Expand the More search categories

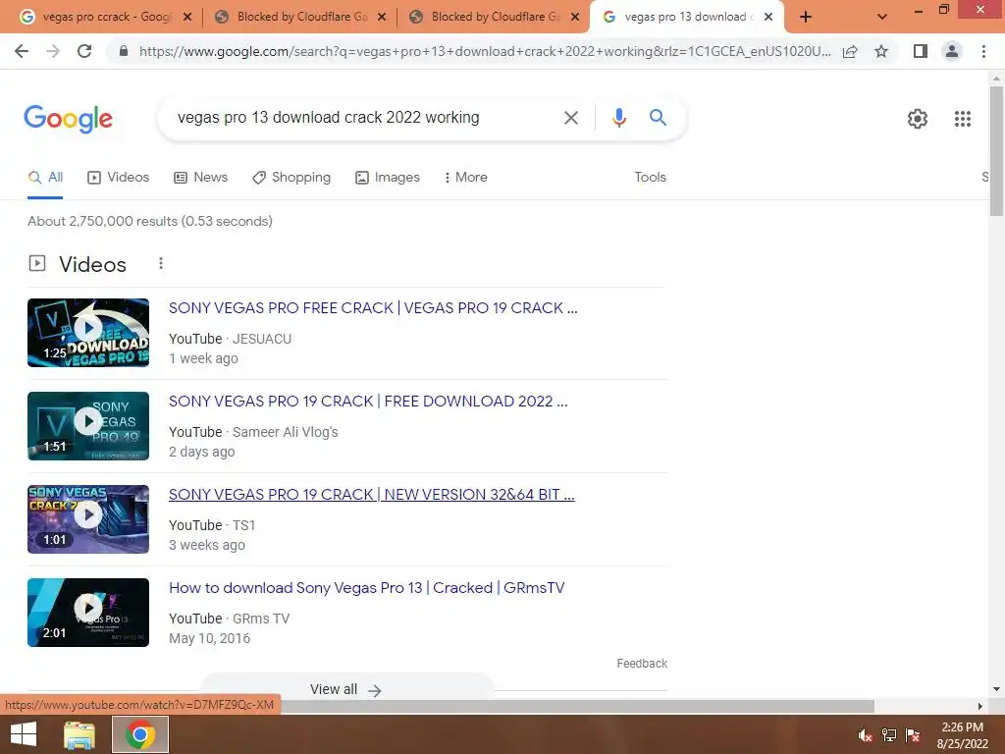(x=465, y=178)
